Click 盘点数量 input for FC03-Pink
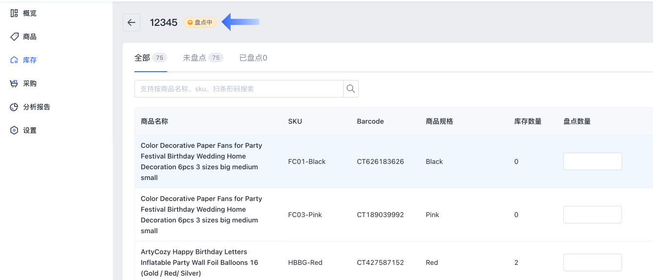Screen dimensions: 653x280 (x=592, y=215)
